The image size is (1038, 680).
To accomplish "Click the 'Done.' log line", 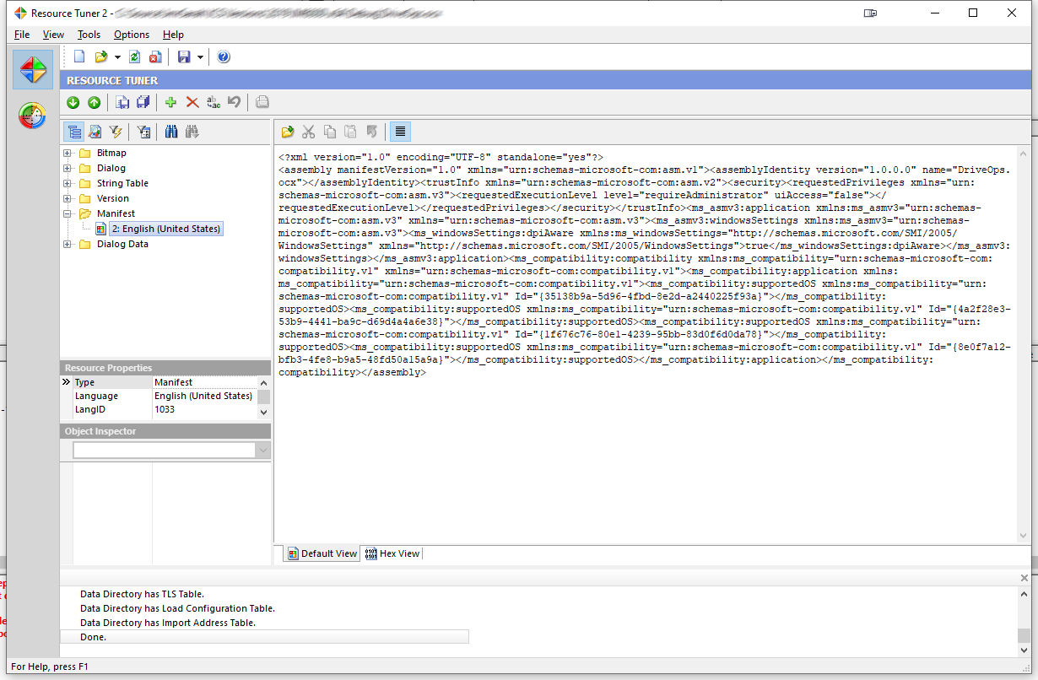I will (264, 637).
